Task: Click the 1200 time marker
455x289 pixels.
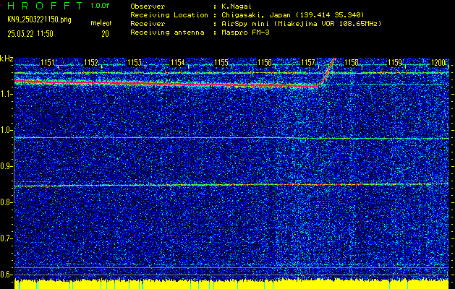Action: (x=438, y=62)
